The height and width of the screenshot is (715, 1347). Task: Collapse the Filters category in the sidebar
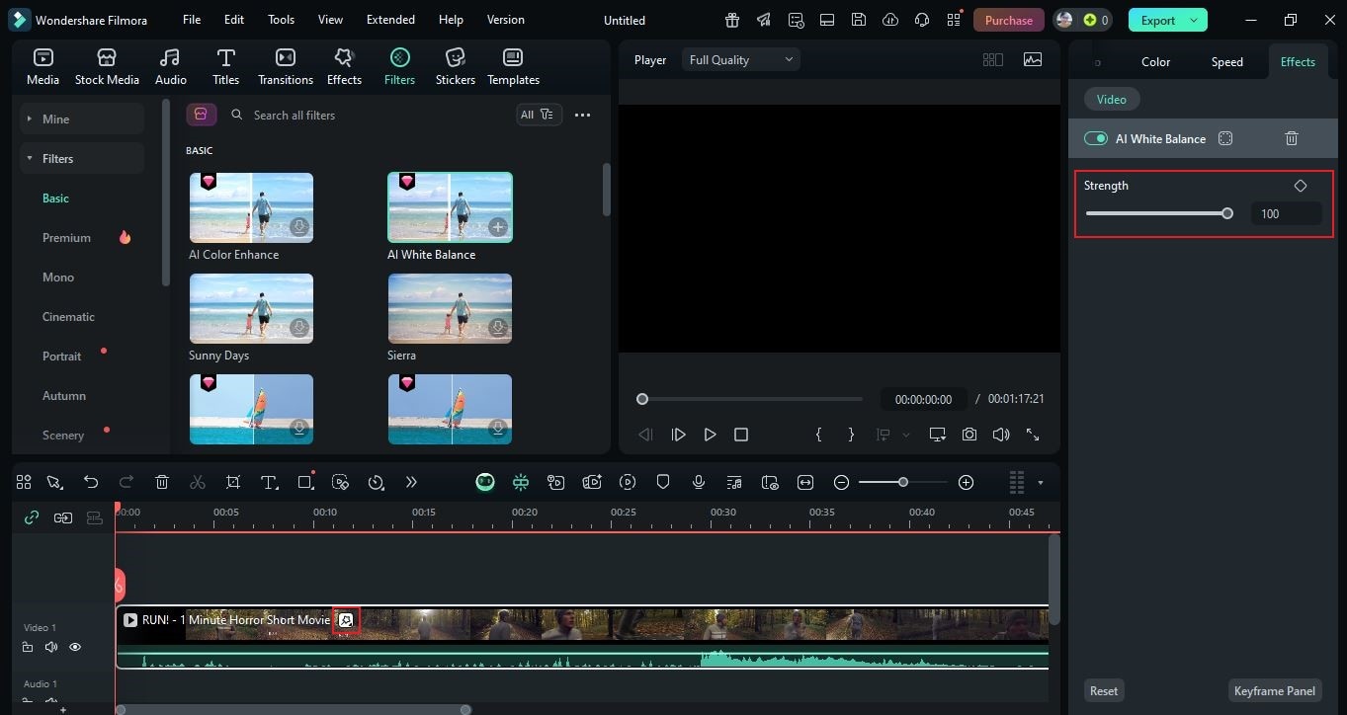coord(31,158)
